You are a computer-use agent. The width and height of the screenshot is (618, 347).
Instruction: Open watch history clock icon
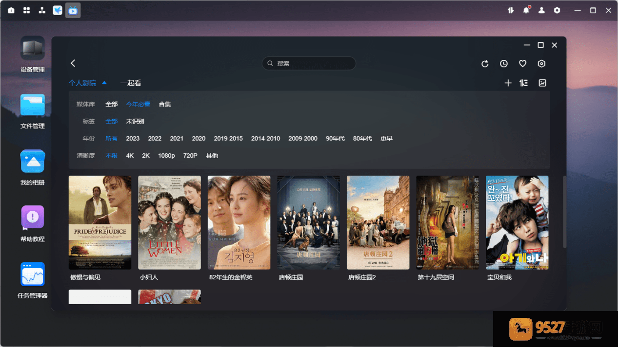[504, 64]
